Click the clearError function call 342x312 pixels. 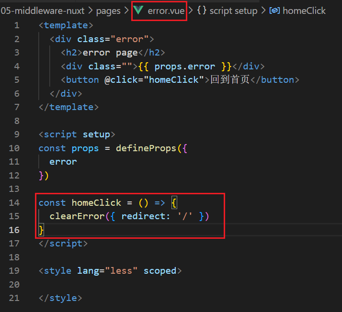click(77, 216)
